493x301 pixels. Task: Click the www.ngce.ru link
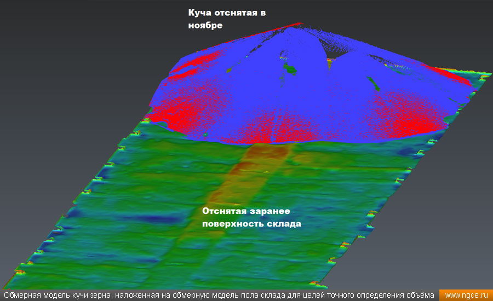[466, 296]
